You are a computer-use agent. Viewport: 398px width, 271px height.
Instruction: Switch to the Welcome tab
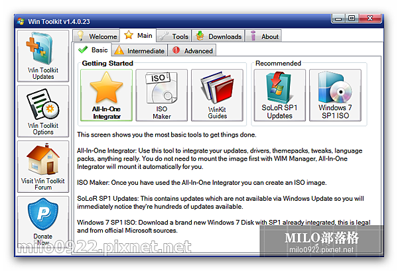[x=96, y=36]
